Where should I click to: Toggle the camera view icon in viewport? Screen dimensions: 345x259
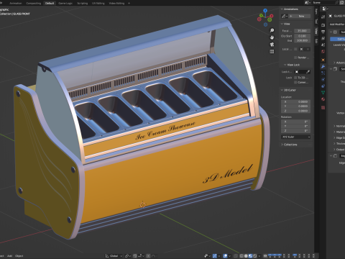(x=272, y=45)
